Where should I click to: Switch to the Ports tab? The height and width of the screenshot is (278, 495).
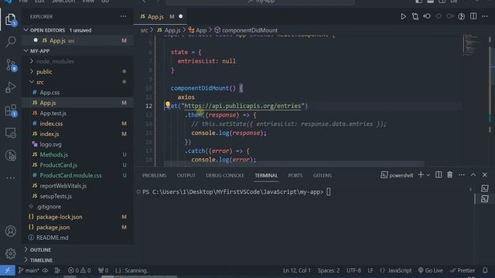(x=295, y=175)
